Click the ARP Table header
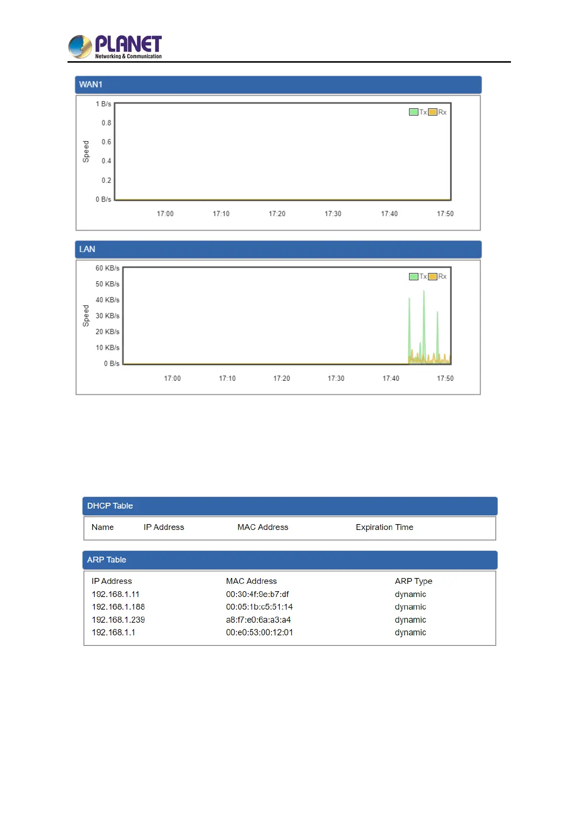 290,560
